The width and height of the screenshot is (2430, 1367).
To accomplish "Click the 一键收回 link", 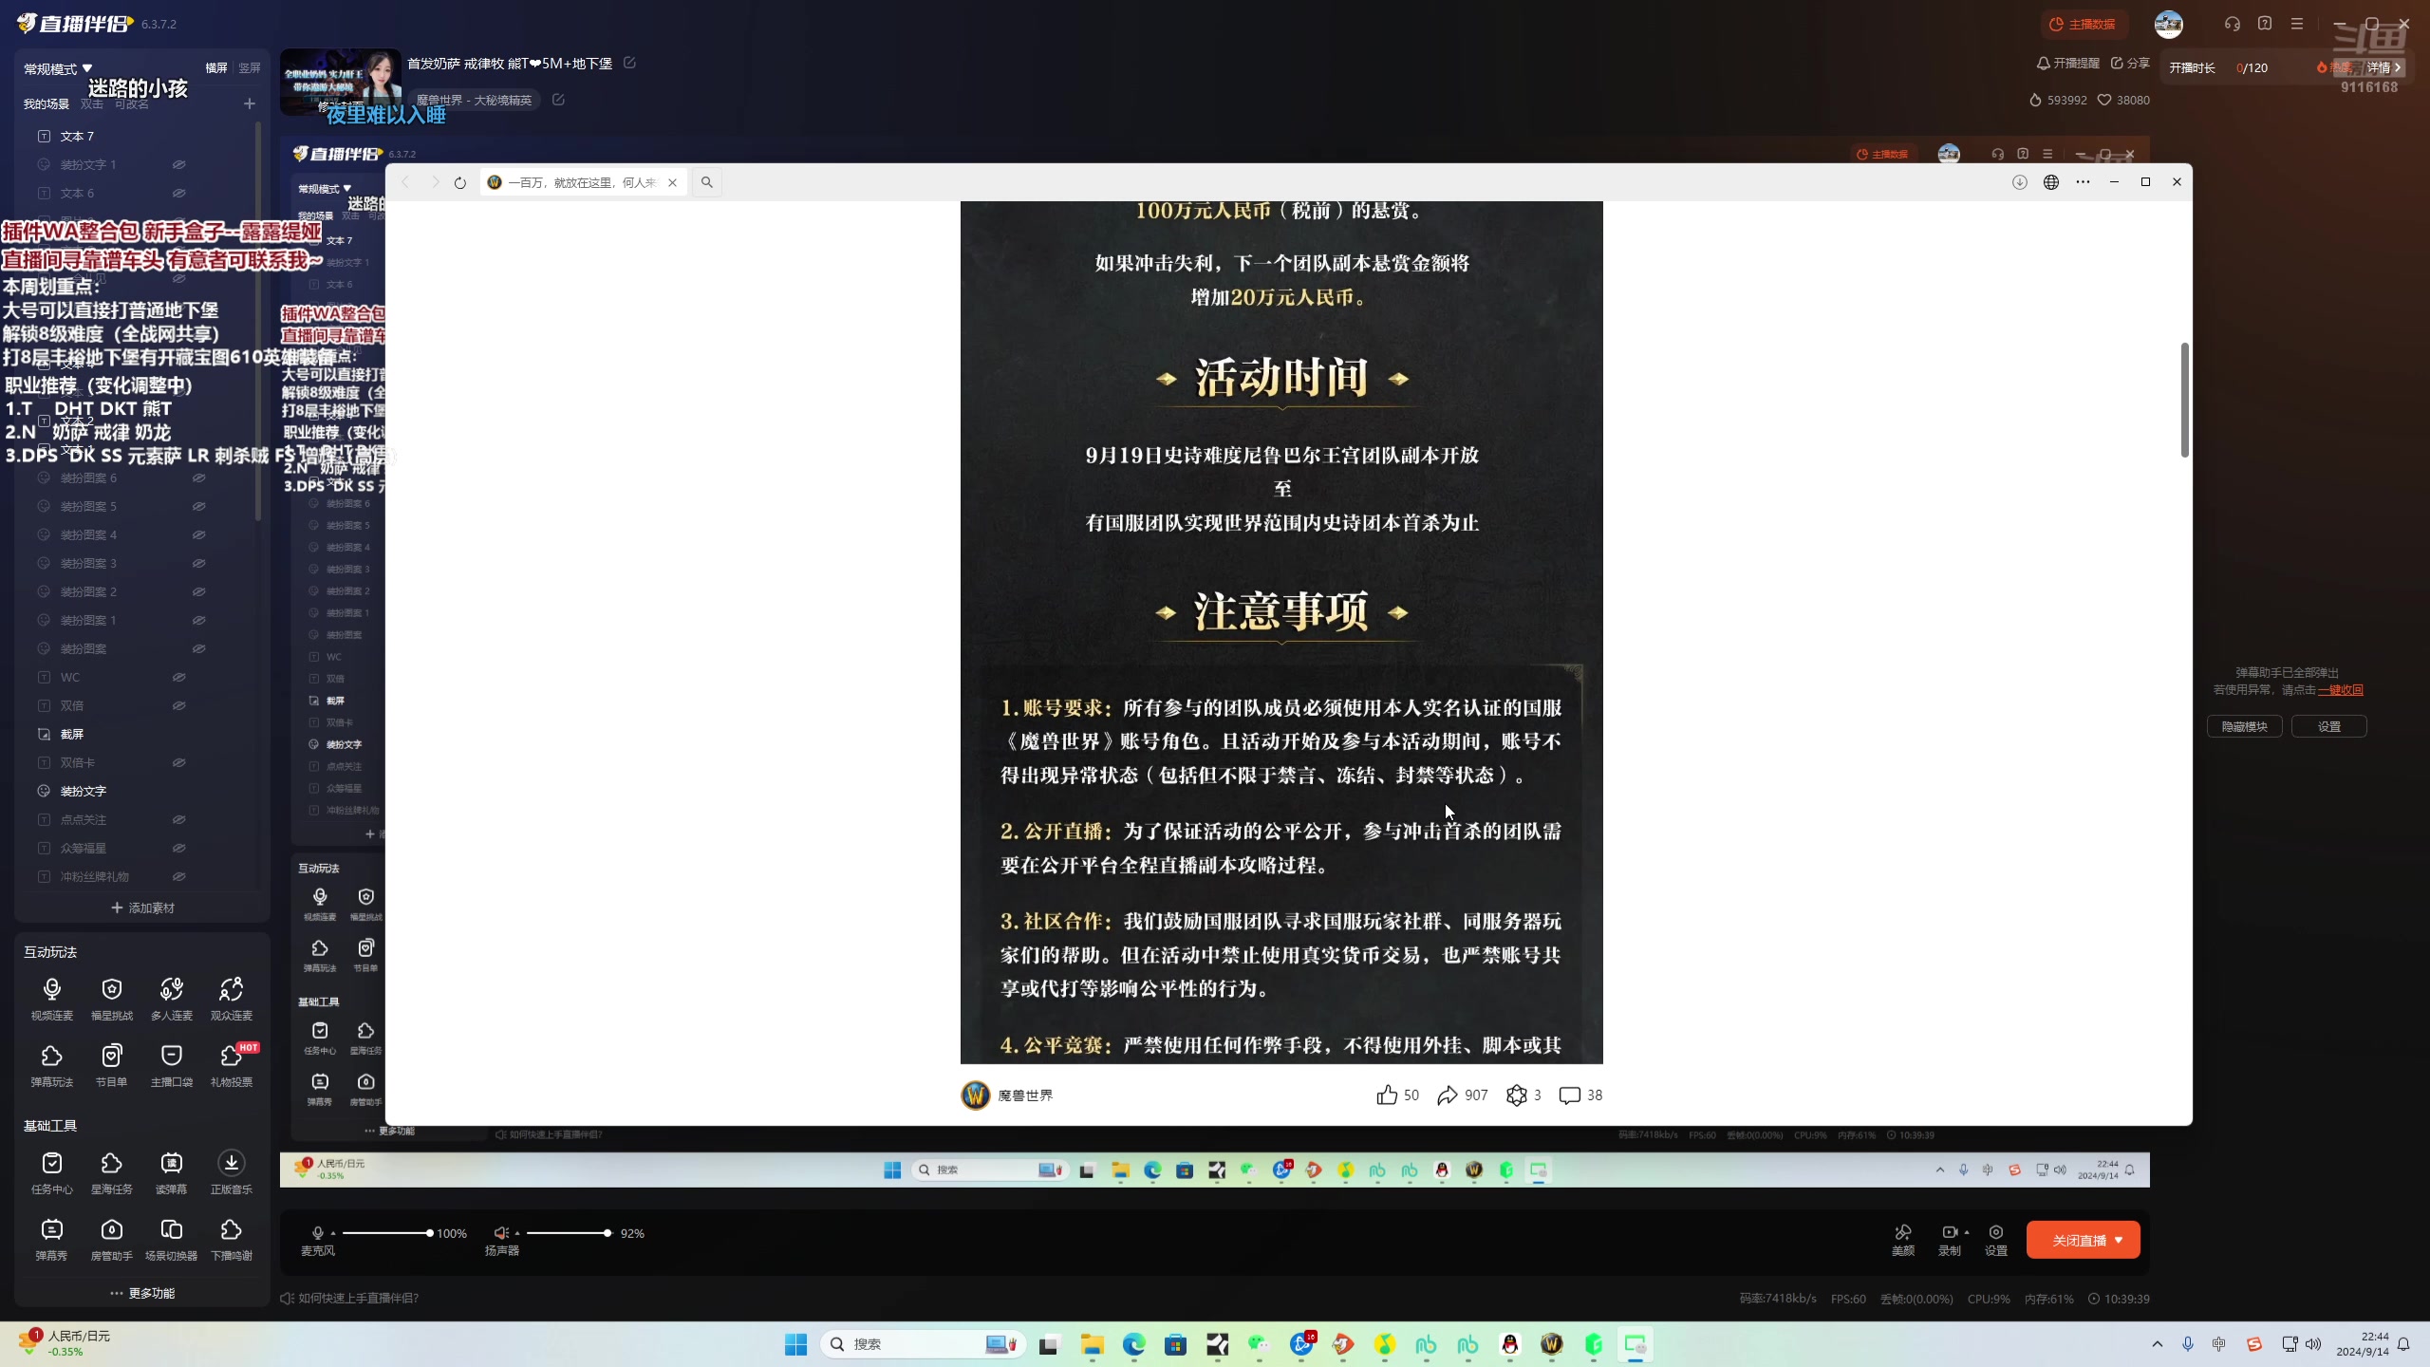I will click(2341, 690).
